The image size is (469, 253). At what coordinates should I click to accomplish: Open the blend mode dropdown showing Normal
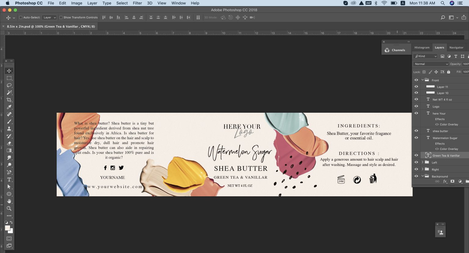pos(431,64)
